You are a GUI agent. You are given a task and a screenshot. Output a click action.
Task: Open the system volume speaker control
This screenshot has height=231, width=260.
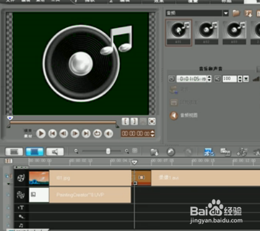tap(109, 134)
